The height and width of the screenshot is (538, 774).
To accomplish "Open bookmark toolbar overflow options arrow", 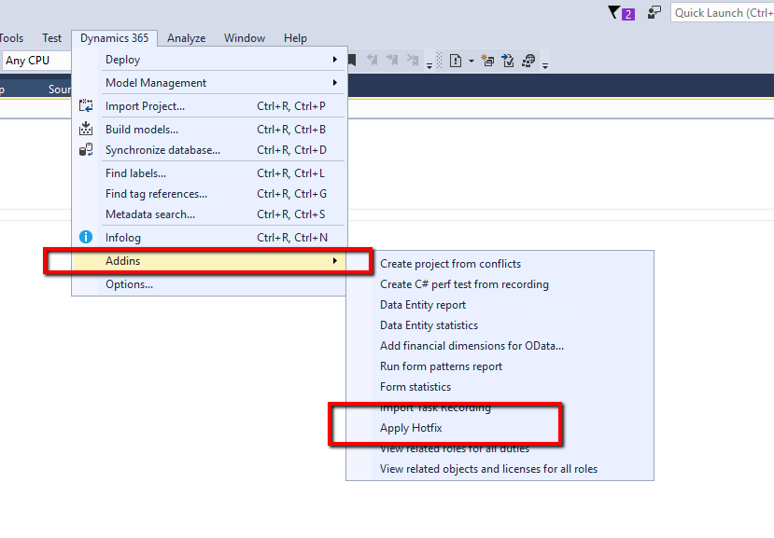I will coord(429,65).
